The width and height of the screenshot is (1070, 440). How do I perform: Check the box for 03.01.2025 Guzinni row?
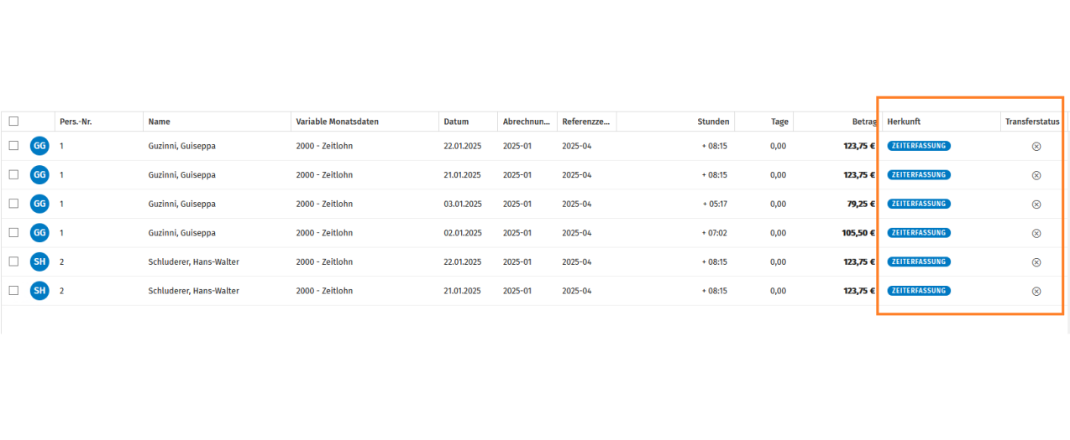tap(13, 204)
